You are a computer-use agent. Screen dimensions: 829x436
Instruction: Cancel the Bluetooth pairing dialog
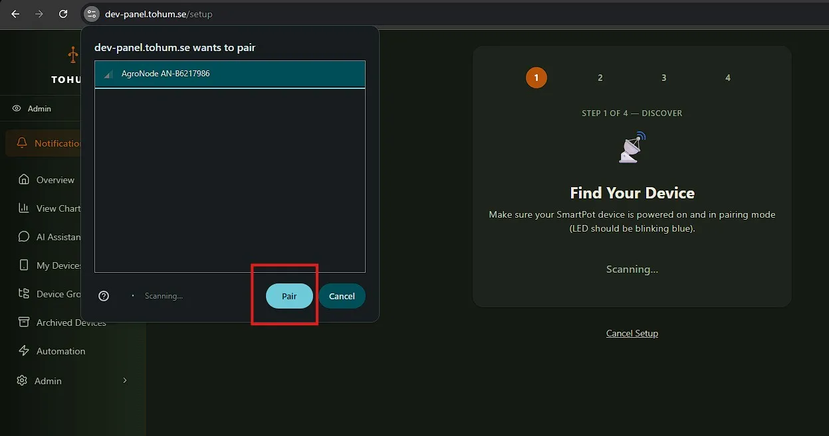click(342, 296)
